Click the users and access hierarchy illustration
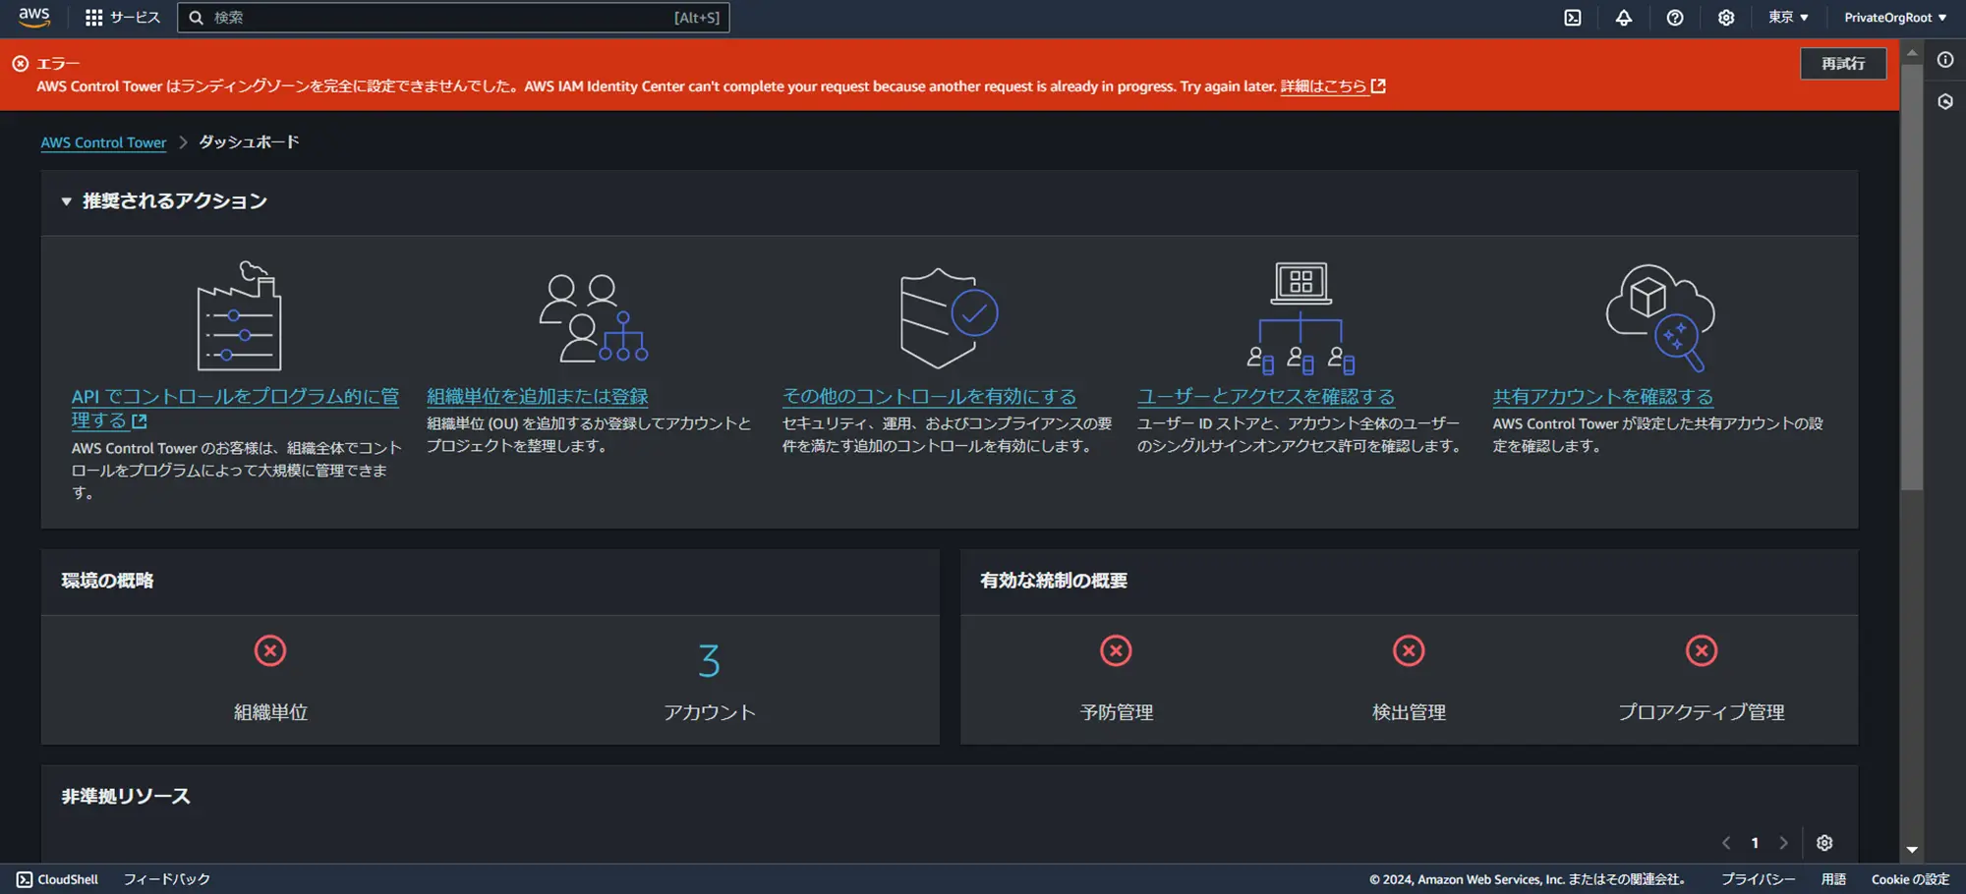 1301,317
